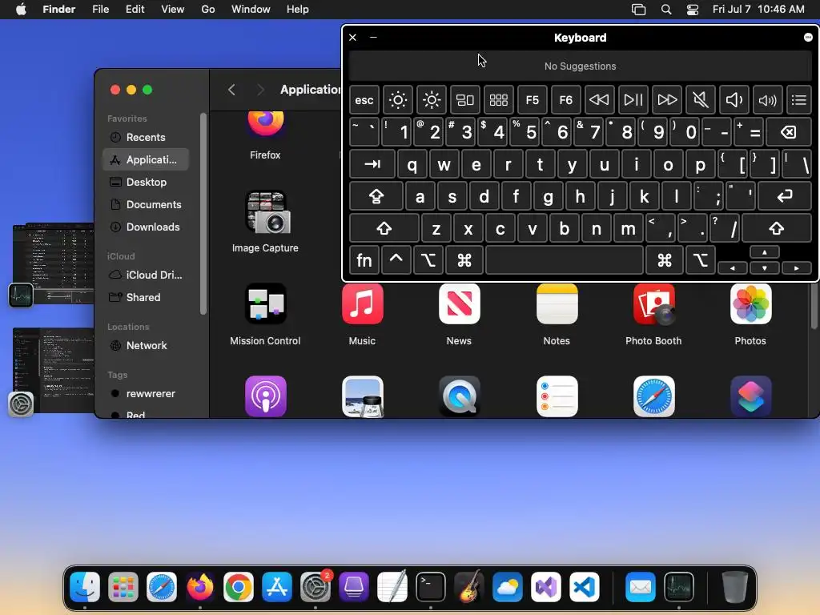Viewport: 820px width, 615px height.
Task: Toggle the caps lock key
Action: coord(376,197)
